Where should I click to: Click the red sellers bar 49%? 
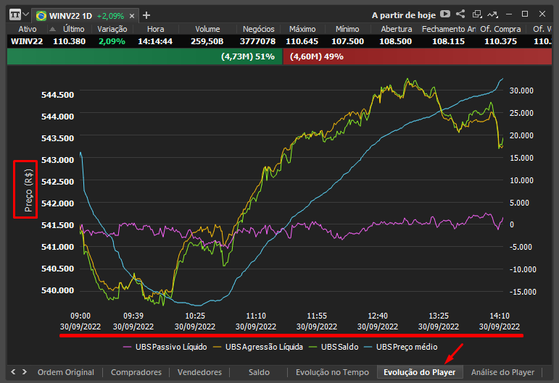(418, 56)
